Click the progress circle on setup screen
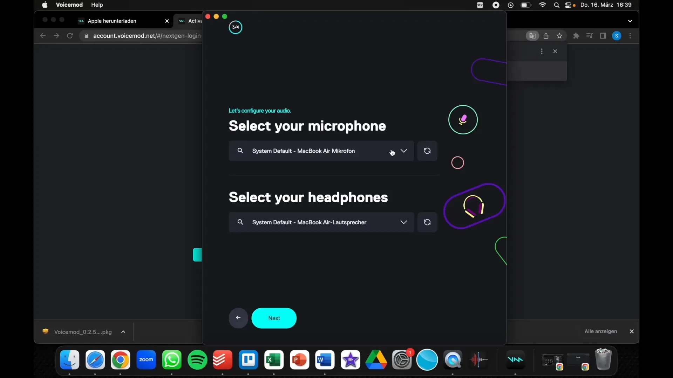673x378 pixels. 235,27
